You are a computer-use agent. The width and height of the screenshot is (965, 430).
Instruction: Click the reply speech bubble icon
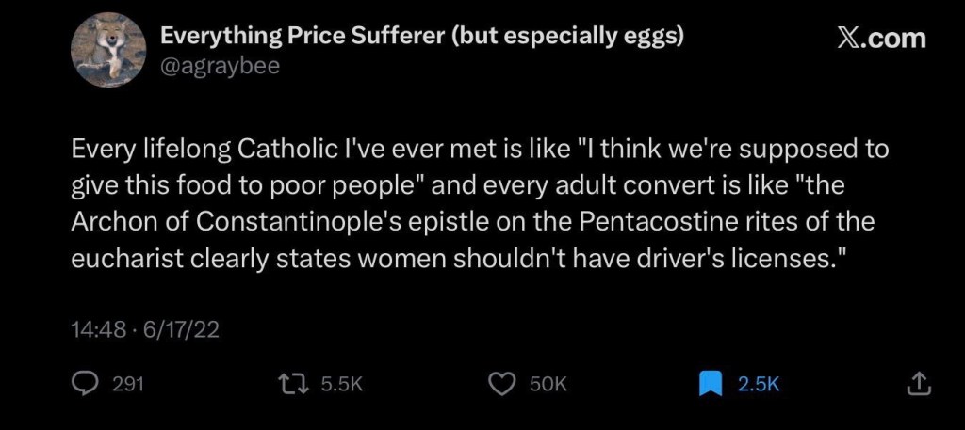[86, 383]
